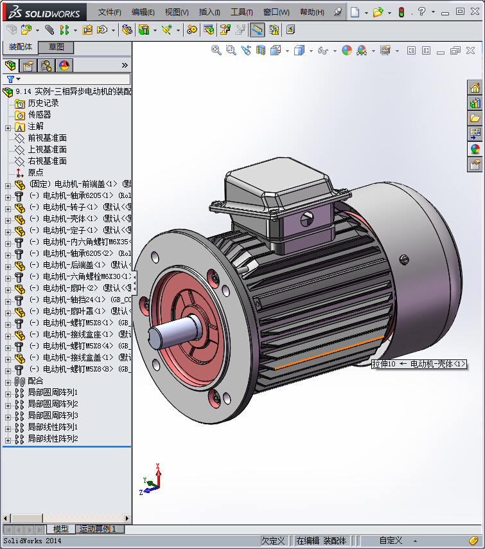Click Move Component icon

pyautogui.click(x=102, y=30)
